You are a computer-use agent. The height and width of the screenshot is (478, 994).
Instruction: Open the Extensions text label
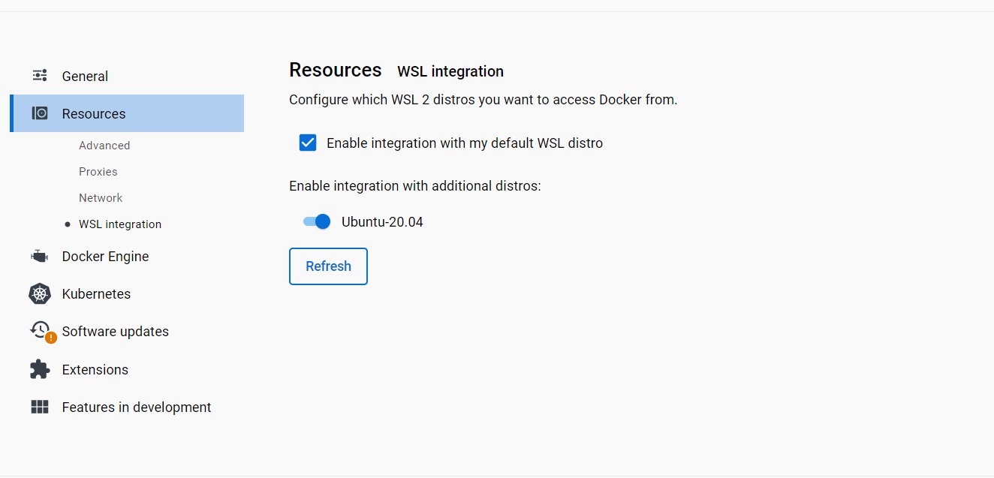[x=95, y=369]
